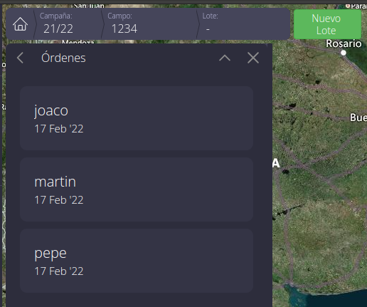
Task: Open the Lote breadcrumb selector
Action: click(x=243, y=24)
